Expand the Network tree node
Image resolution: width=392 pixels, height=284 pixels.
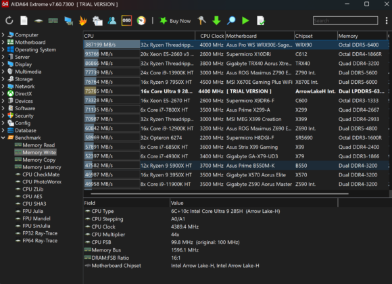pyautogui.click(x=3, y=87)
